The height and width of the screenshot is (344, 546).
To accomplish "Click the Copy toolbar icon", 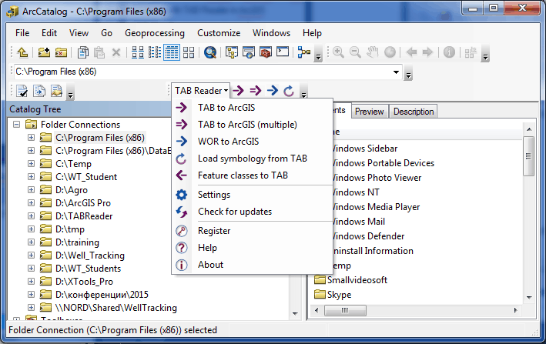I will pyautogui.click(x=83, y=52).
